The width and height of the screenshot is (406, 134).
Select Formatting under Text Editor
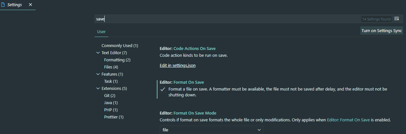(x=117, y=60)
